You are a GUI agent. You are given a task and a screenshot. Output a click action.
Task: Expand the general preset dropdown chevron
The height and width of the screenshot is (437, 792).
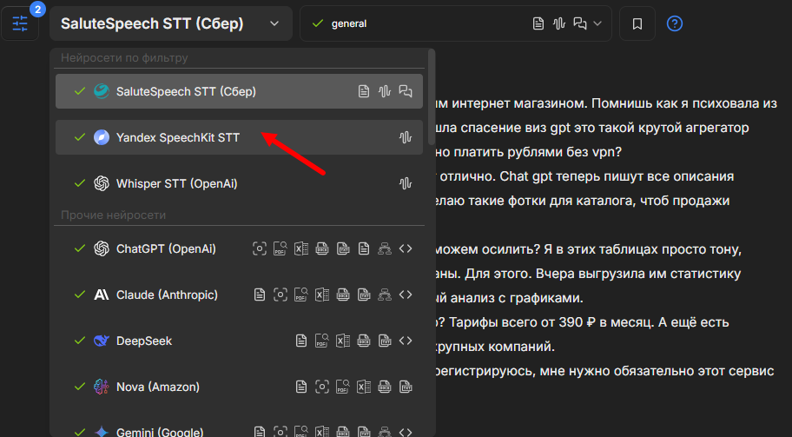[x=597, y=23]
